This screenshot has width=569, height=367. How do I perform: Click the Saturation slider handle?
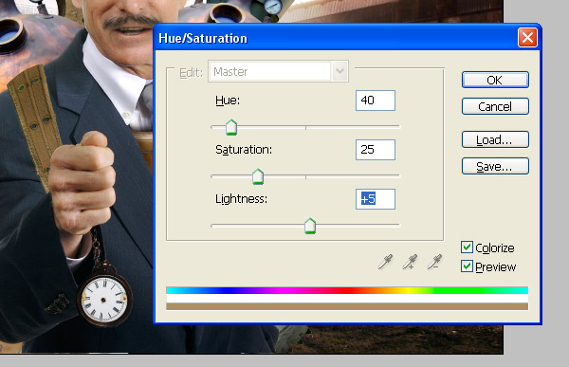click(258, 176)
